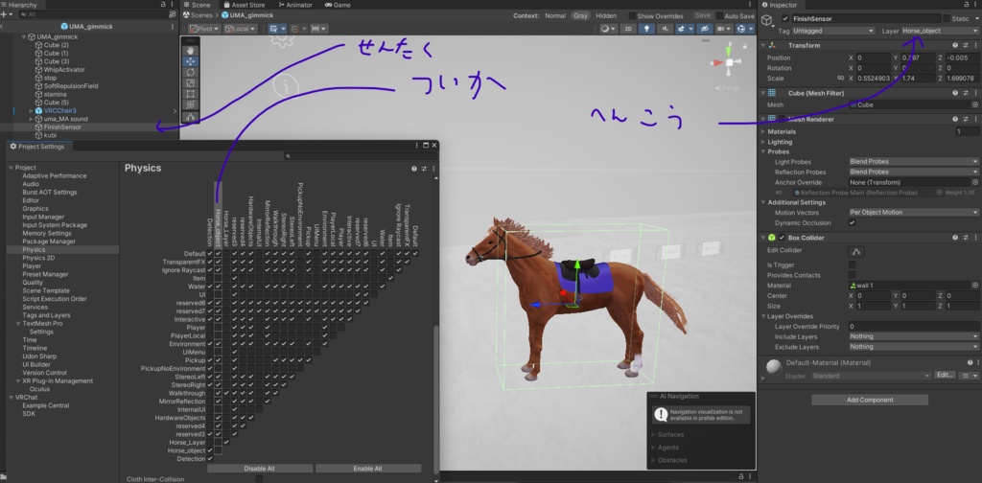Click the shader Edit... button

click(x=945, y=375)
